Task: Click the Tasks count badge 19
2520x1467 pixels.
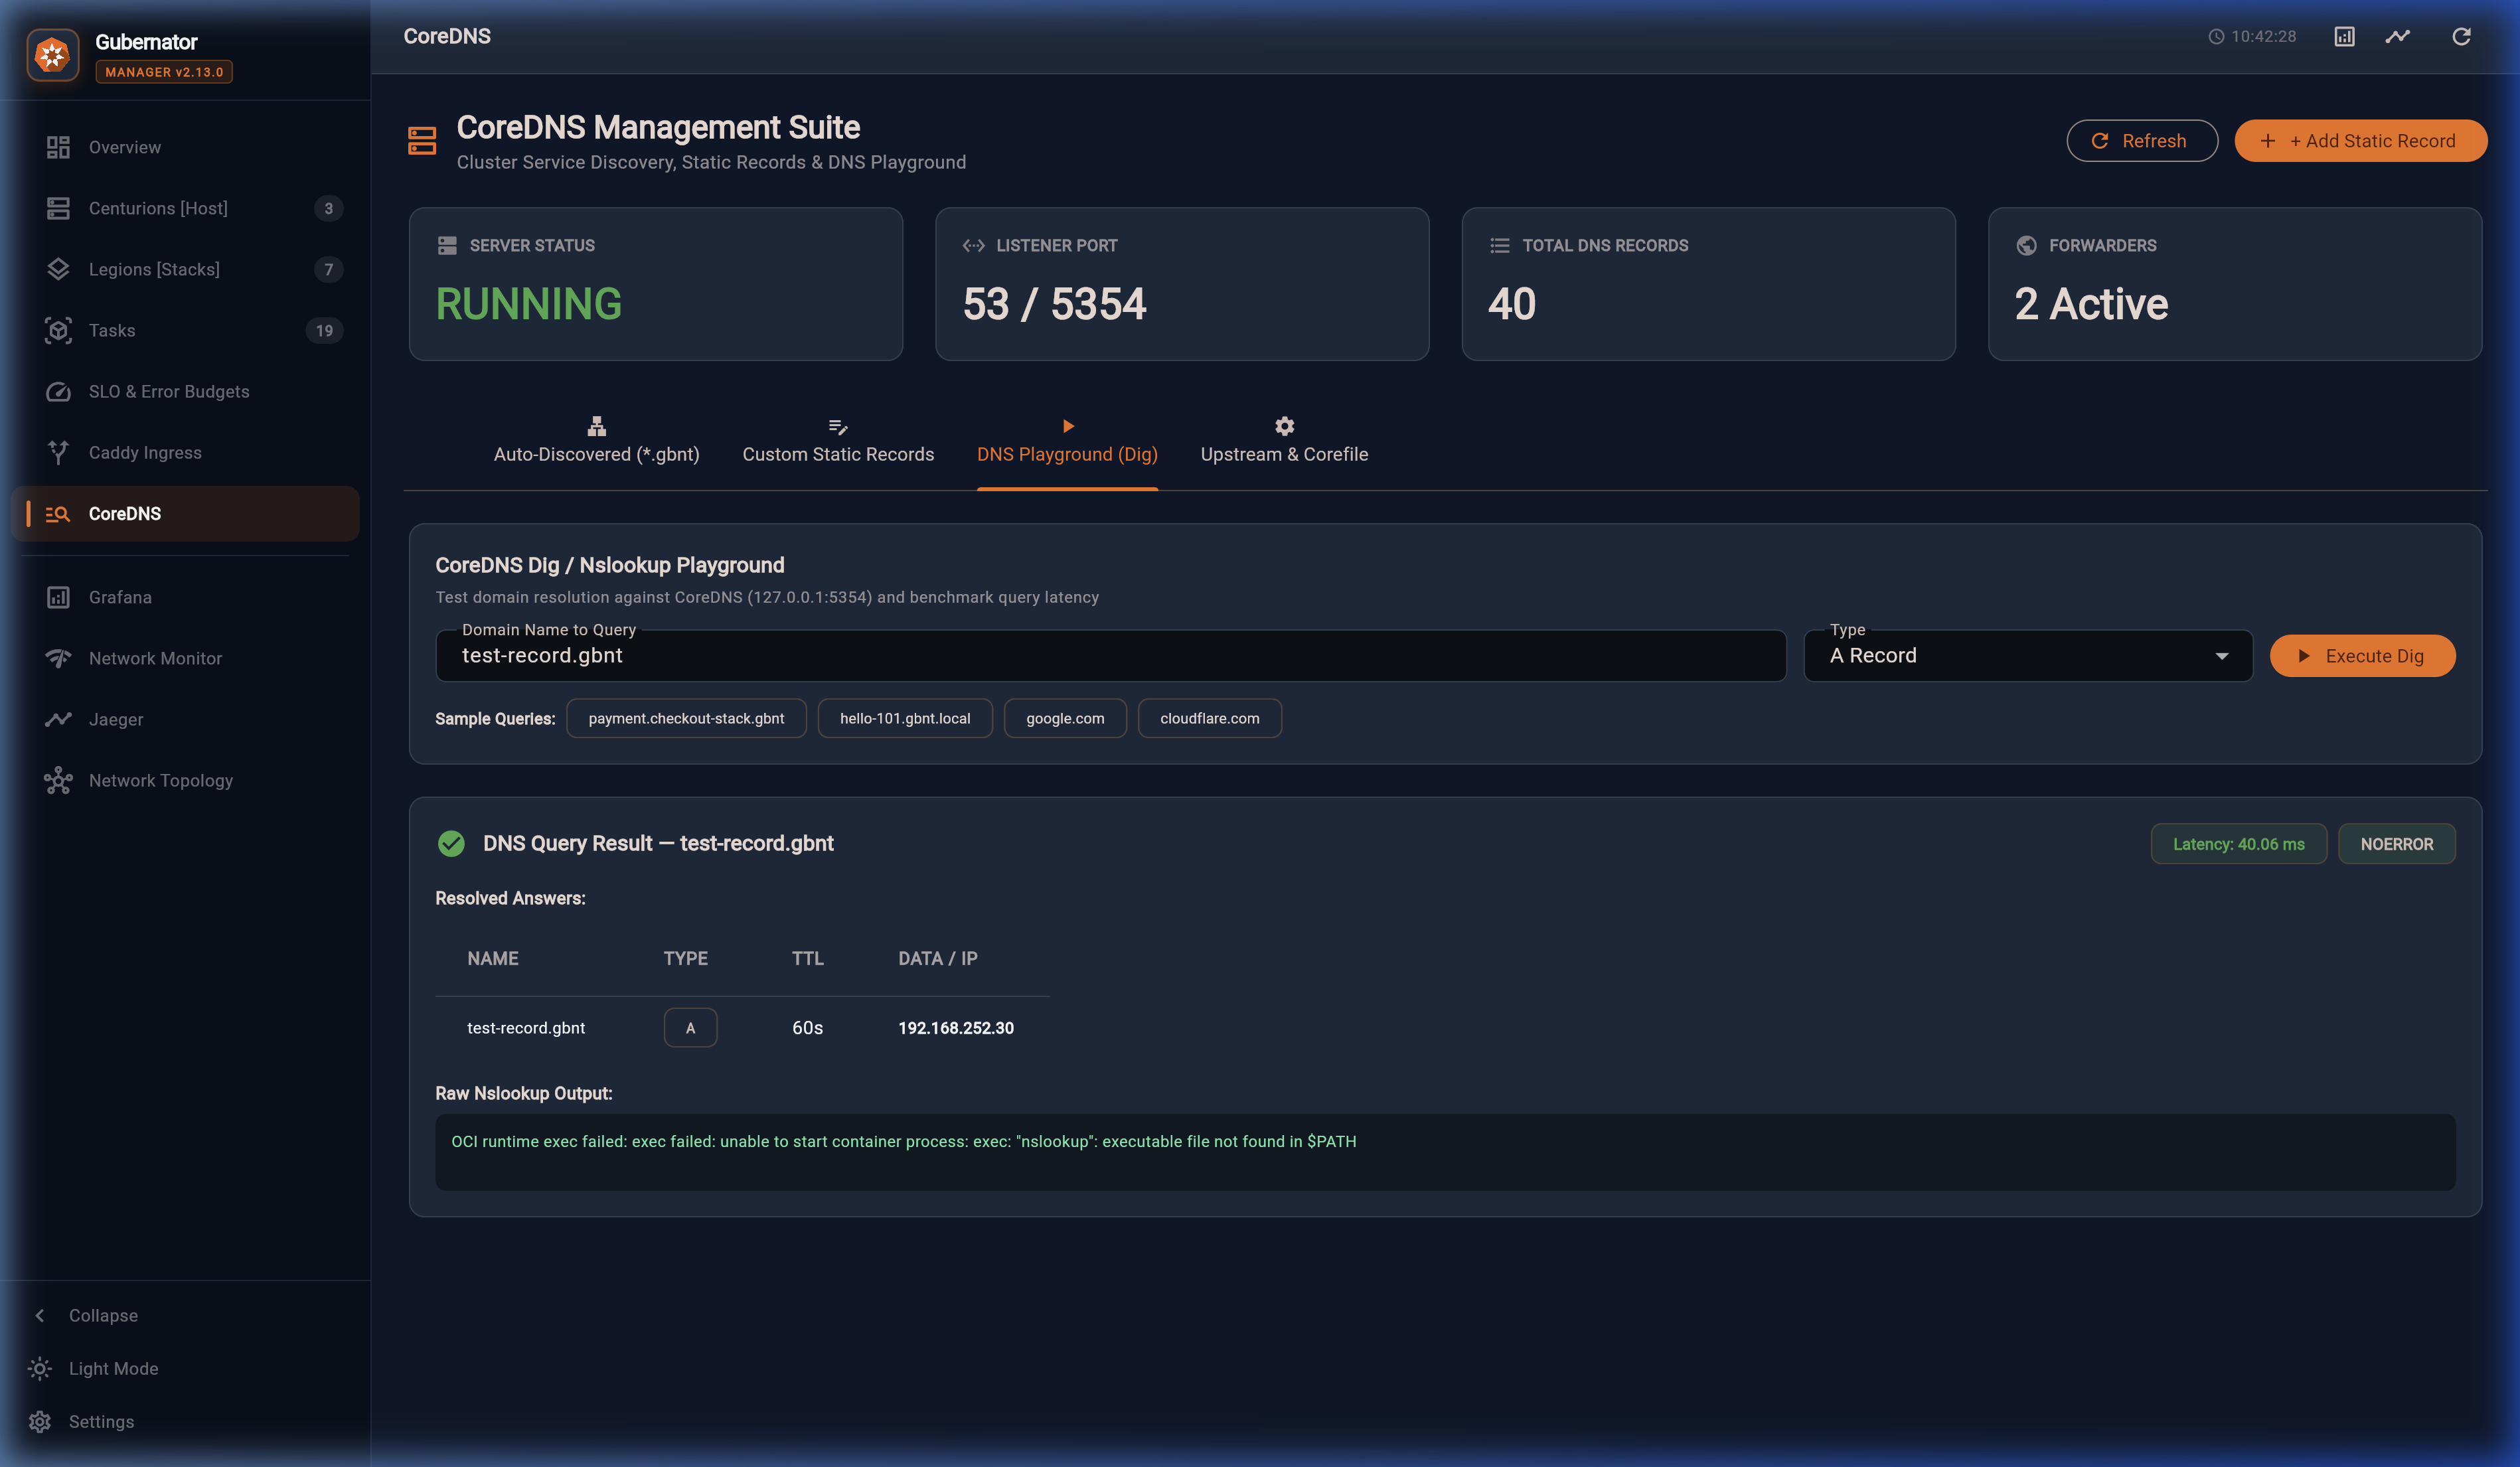Action: coord(324,330)
